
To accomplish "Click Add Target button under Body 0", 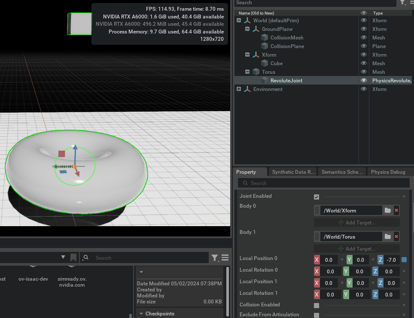I will [356, 222].
